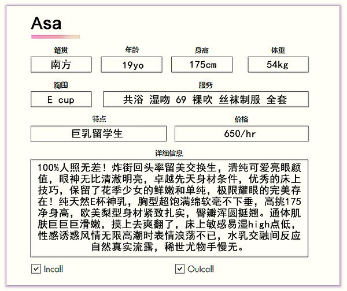Click inside the 详细信息 description text box
347x291 pixels.
pos(169,208)
